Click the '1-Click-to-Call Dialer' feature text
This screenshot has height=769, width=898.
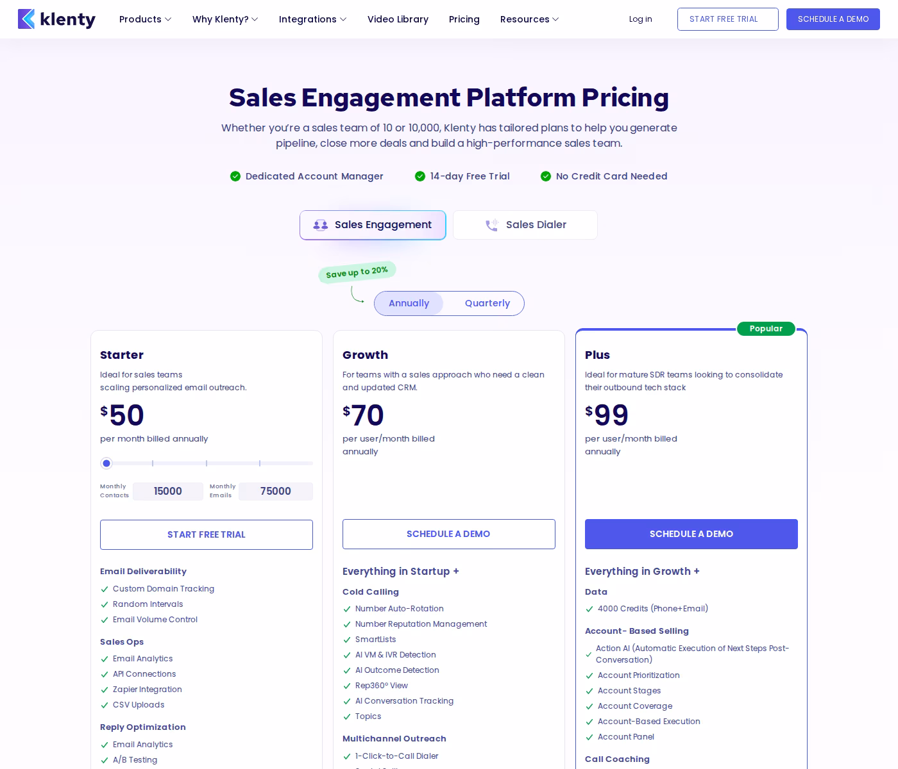pos(397,756)
